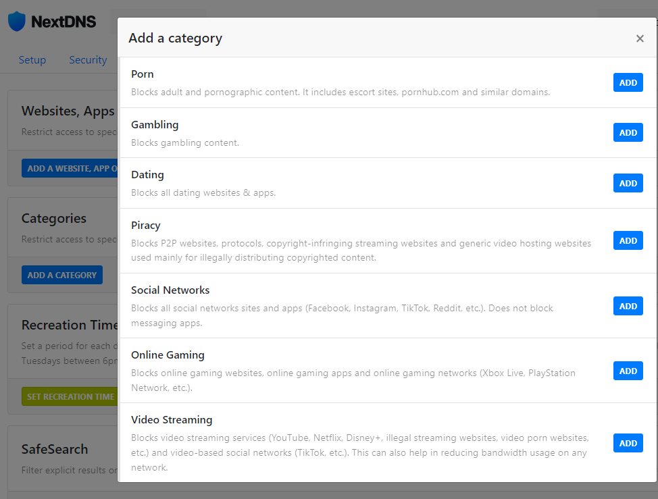Select the Social Networks category title
658x499 pixels.
[x=170, y=290]
